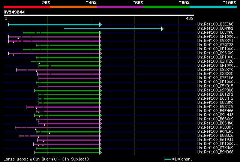Select the UniRef100_A3BQM3 label
This screenshot has width=240, height=162.
[x=215, y=127]
